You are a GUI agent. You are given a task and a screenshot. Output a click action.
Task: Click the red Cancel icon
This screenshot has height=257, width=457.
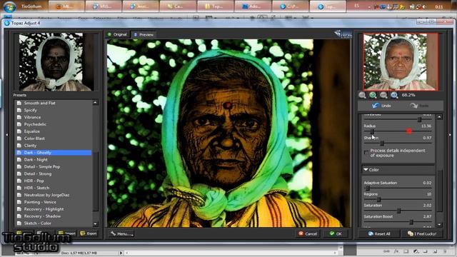tap(301, 233)
